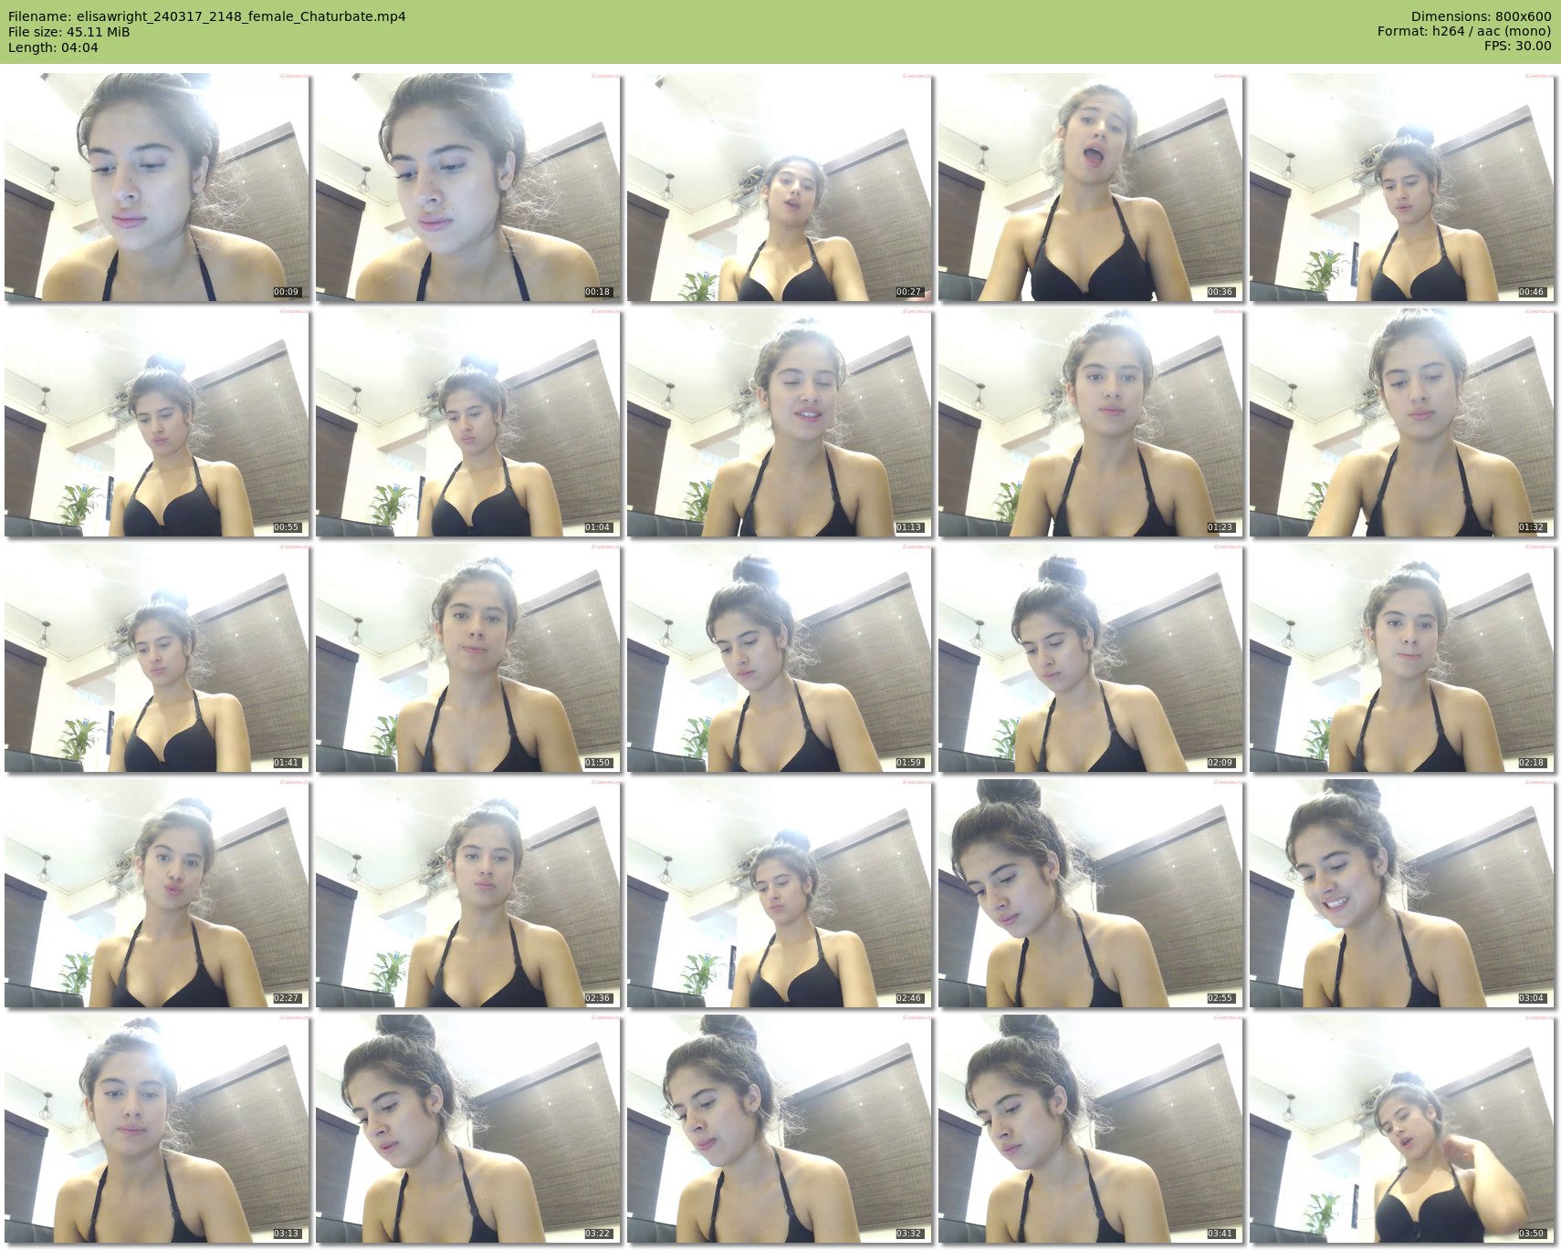Select the thumbnail marked 01:23

pyautogui.click(x=1091, y=422)
